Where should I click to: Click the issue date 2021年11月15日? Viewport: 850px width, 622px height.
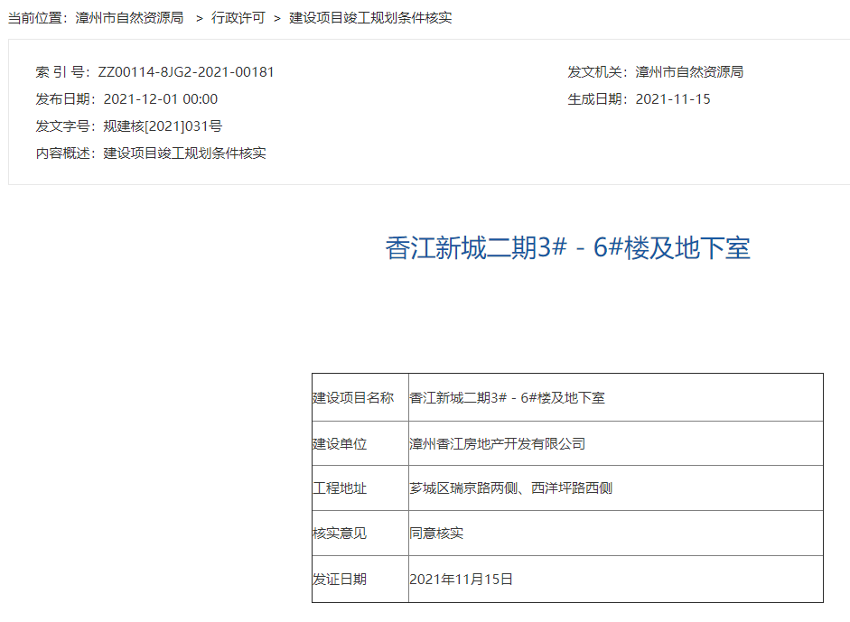(x=462, y=580)
